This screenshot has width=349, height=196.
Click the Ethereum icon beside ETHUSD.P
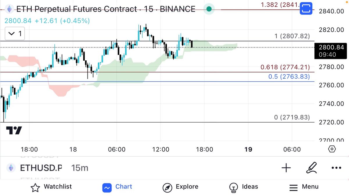(x=11, y=168)
